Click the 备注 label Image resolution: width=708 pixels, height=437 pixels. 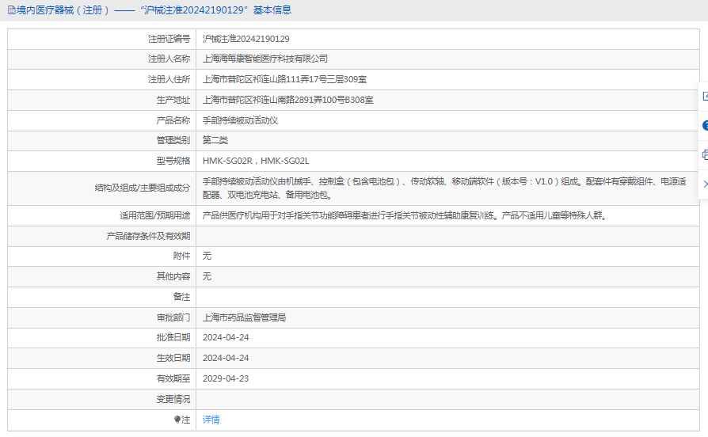[181, 297]
